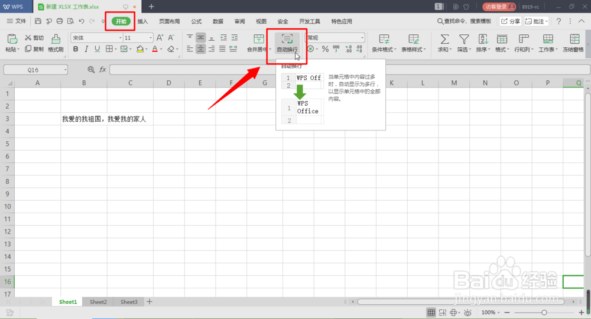Apply thousands separator style
Viewport: 591px width, 319px height.
point(336,49)
